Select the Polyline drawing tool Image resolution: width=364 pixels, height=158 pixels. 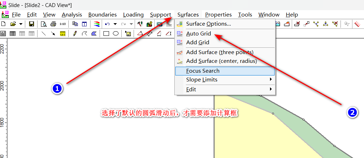[84, 34]
